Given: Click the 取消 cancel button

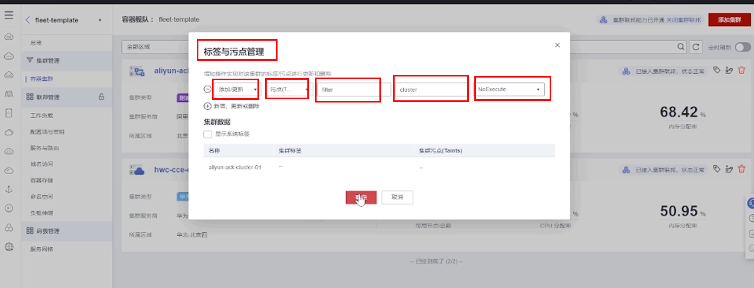Looking at the screenshot, I should click(397, 197).
